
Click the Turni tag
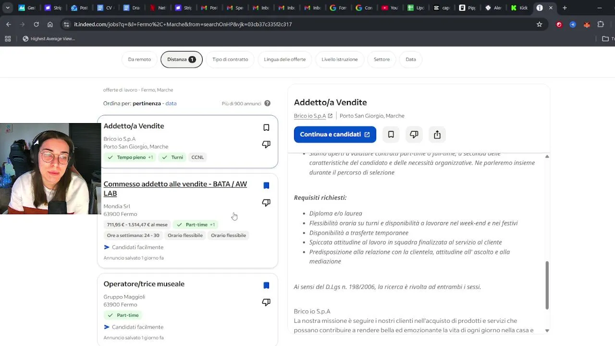pyautogui.click(x=172, y=157)
